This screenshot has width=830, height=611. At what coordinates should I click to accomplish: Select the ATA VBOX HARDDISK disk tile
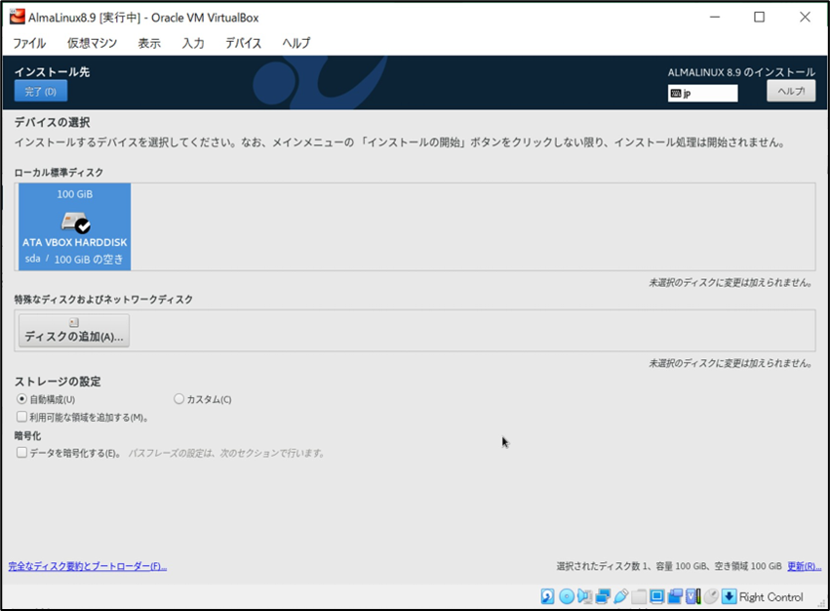click(x=75, y=226)
